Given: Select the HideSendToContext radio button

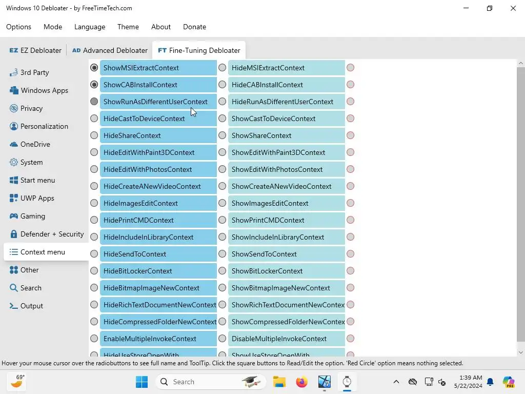Looking at the screenshot, I should tap(94, 253).
